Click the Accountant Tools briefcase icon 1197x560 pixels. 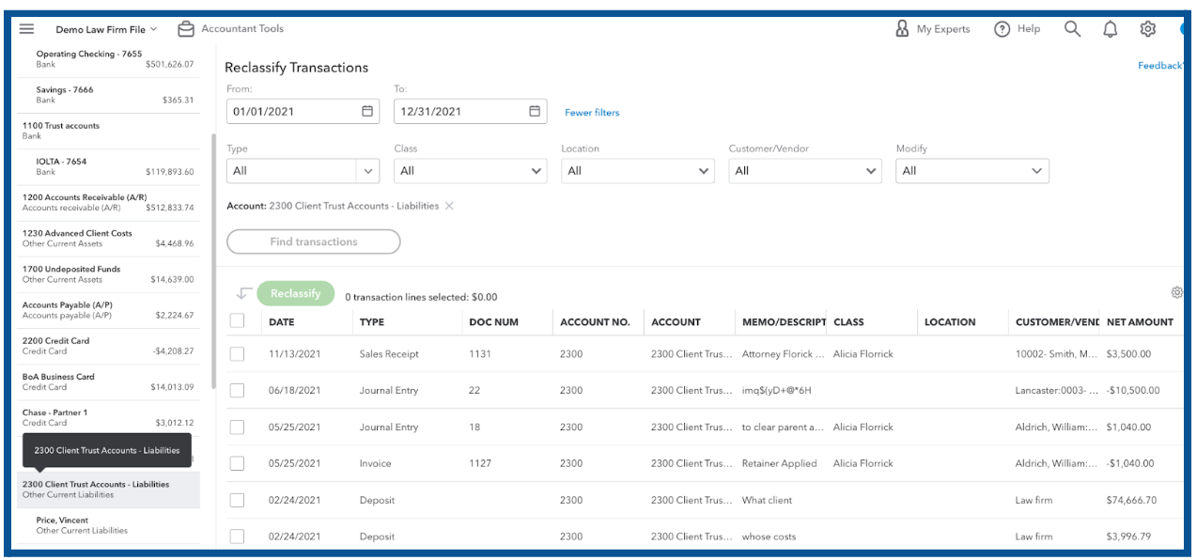click(186, 29)
